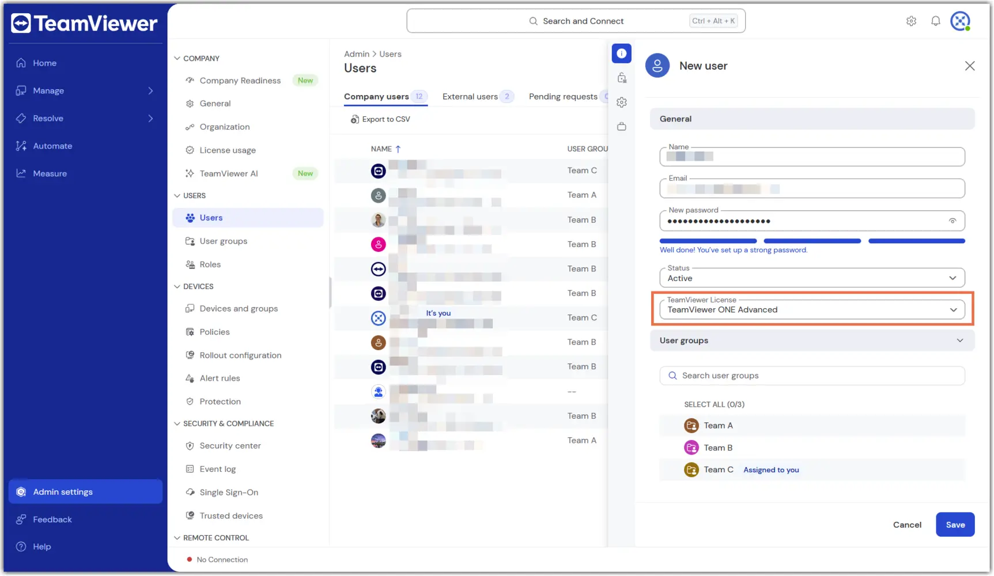Viewport: 994px width, 576px height.
Task: Open the TeamViewer License dropdown
Action: tap(812, 309)
